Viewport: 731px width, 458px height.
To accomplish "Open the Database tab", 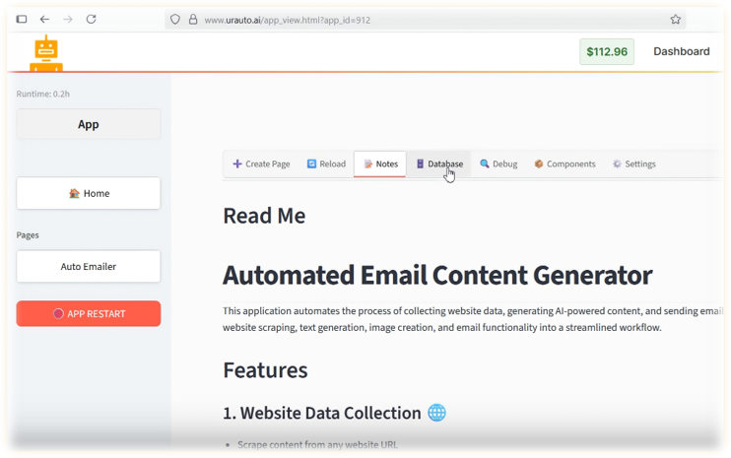I will 439,164.
